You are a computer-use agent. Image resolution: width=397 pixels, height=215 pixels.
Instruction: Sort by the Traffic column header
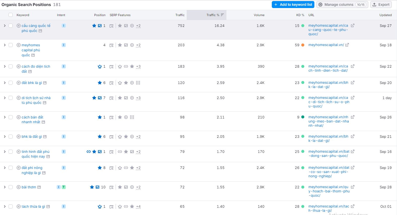[x=180, y=15]
